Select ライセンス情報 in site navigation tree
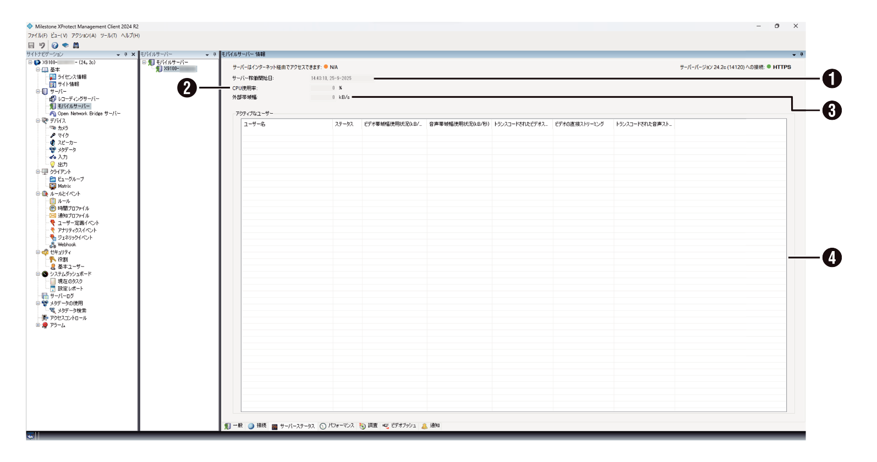The image size is (877, 462). click(x=72, y=77)
